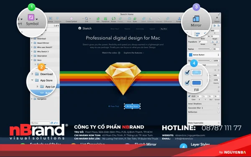Image resolution: width=251 pixels, height=157 pixels.
Task: Expand the Who uses Sketch? folder
Action: (32, 47)
